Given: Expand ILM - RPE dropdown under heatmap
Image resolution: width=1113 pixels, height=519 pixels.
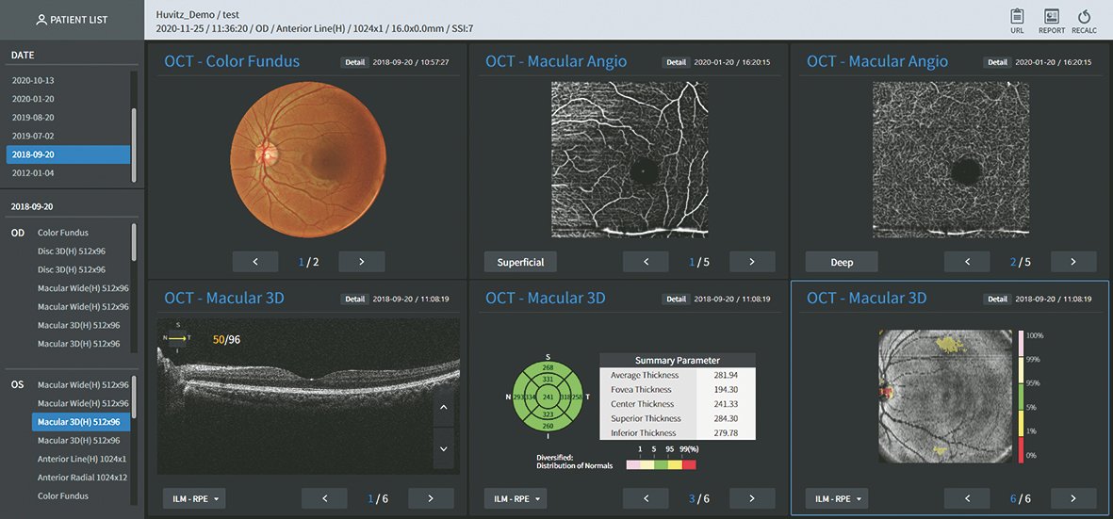Looking at the screenshot, I should point(837,498).
